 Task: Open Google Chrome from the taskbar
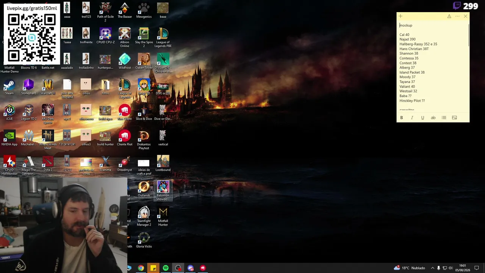[141, 268]
